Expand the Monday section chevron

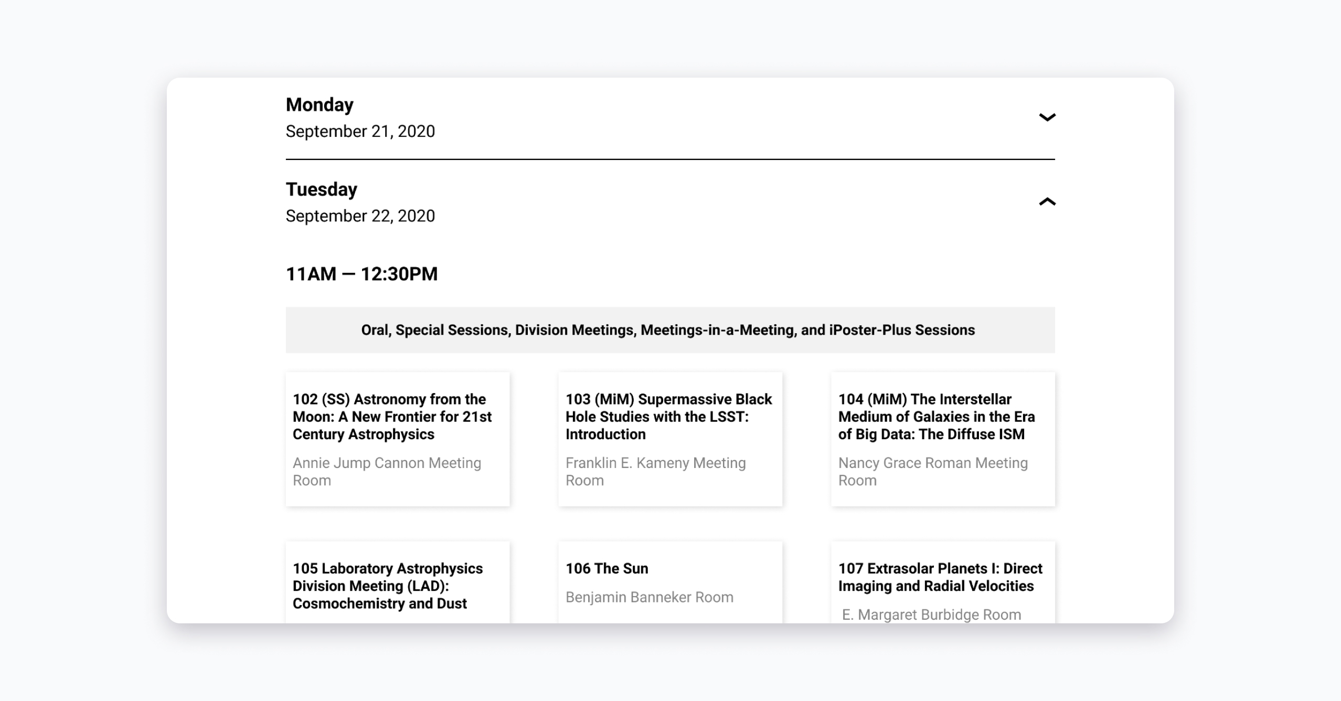click(x=1047, y=118)
